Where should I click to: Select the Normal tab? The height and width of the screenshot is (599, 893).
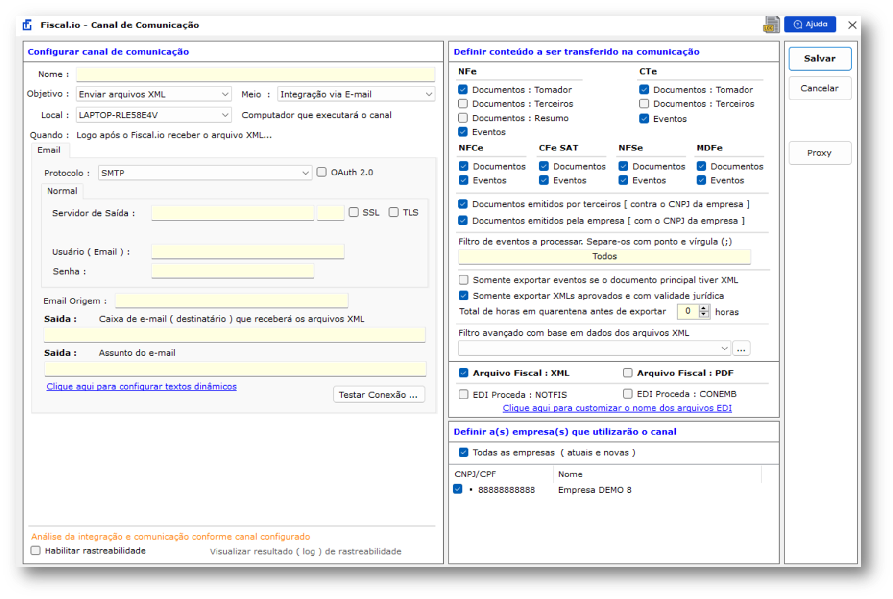pyautogui.click(x=62, y=191)
